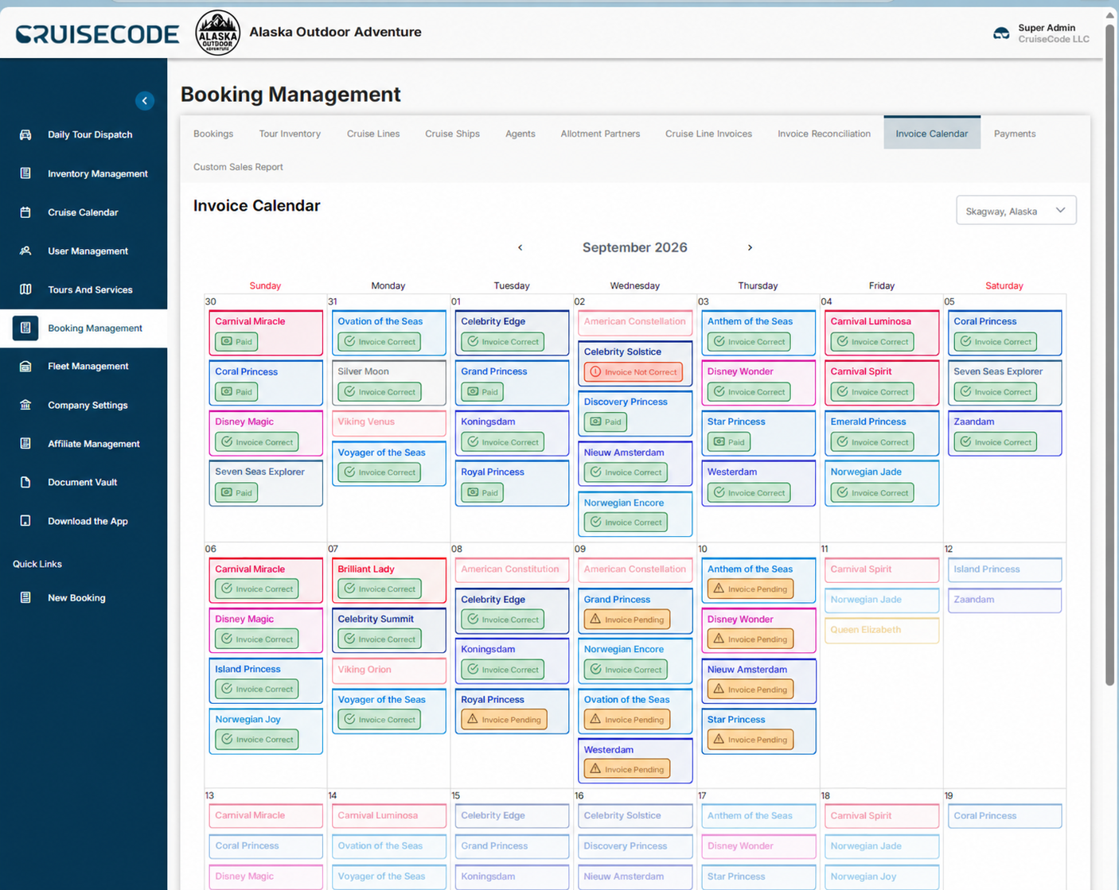Open the Viking Venus entry on Monday 31
Image resolution: width=1119 pixels, height=890 pixels.
388,422
